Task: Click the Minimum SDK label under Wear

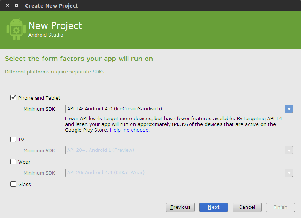Action: [x=39, y=173]
